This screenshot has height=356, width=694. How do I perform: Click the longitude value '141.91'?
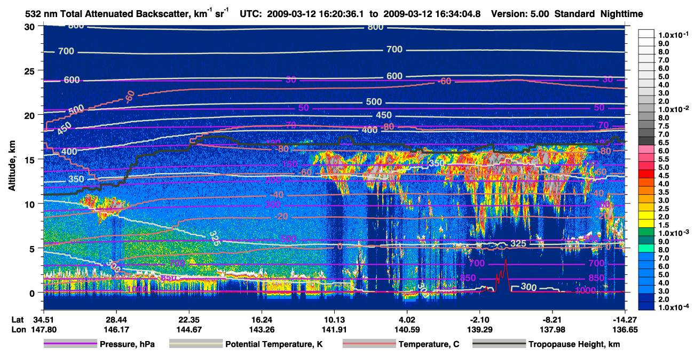[x=334, y=330]
